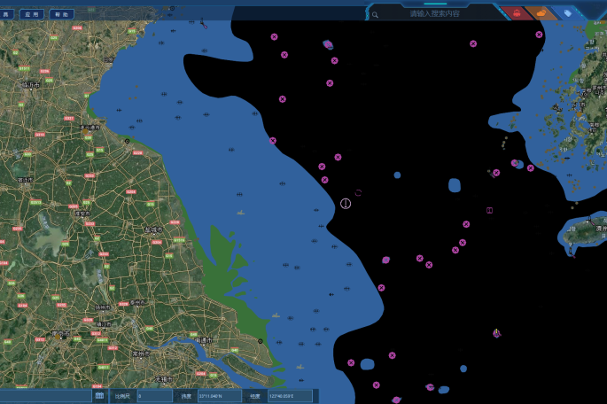Viewport: 607px width, 404px height.
Task: Click the magnifier search icon
Action: [x=376, y=14]
